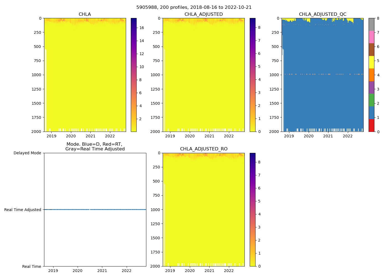Select the green segment of the QC colorbar

click(371, 100)
